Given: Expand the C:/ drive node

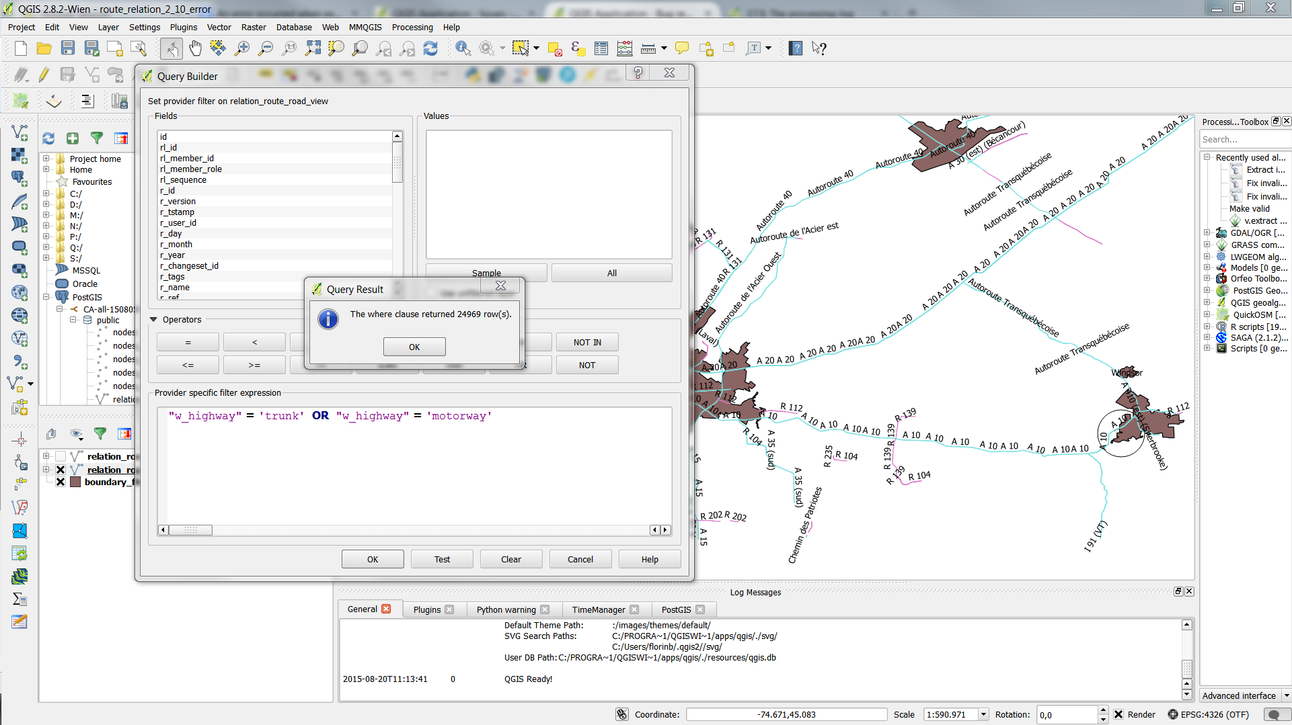Looking at the screenshot, I should [46, 194].
